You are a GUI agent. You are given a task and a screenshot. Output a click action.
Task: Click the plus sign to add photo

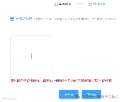point(31,56)
